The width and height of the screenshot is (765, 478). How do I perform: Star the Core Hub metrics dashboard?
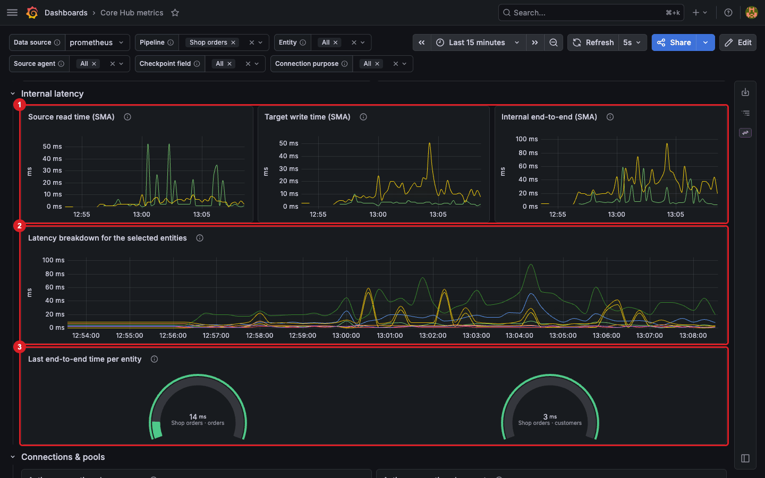(175, 13)
